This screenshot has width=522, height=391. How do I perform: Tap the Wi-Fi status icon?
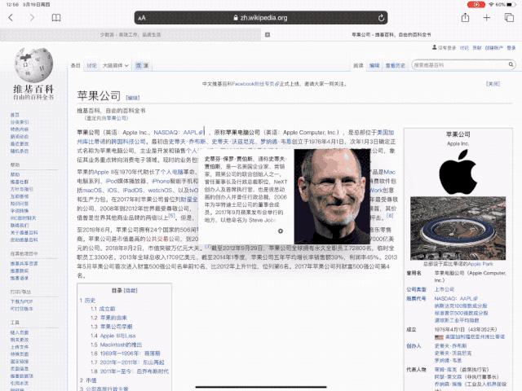tap(491, 4)
